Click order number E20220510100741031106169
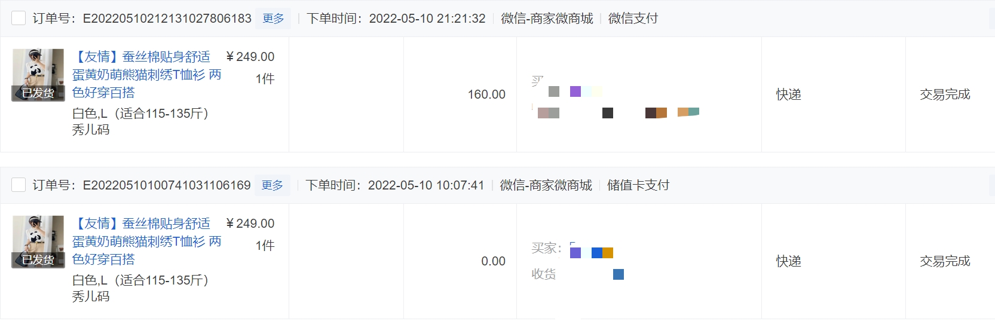 [166, 185]
